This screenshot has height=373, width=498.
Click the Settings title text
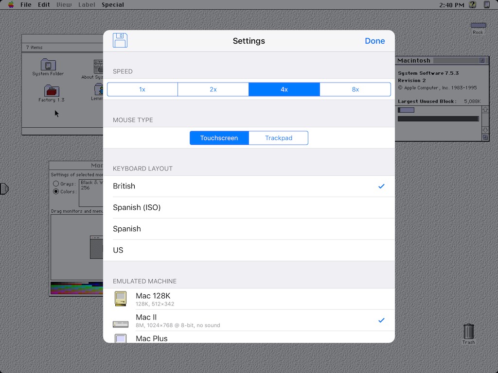(249, 41)
